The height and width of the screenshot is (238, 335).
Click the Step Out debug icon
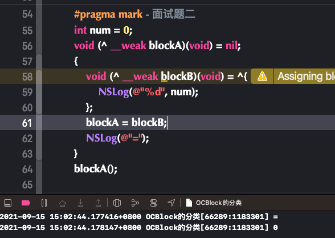coord(98,203)
